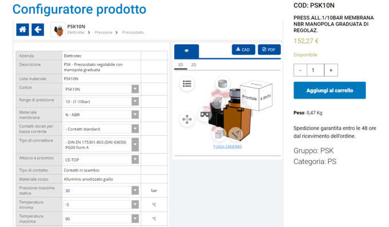Select the top view cylinder icon
Image resolution: width=389 pixels, height=227 pixels.
coord(223,84)
